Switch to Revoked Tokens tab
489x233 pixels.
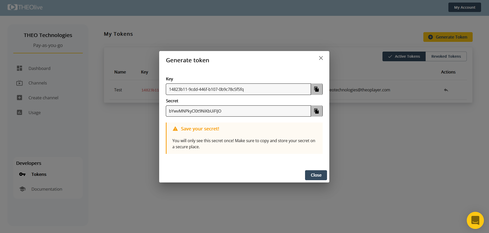coord(446,56)
